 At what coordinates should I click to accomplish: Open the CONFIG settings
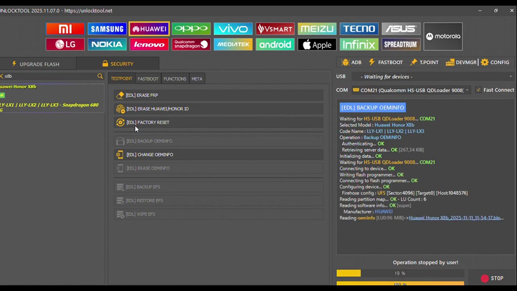click(495, 62)
